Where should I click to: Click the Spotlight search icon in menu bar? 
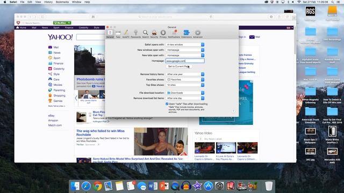(x=333, y=2)
